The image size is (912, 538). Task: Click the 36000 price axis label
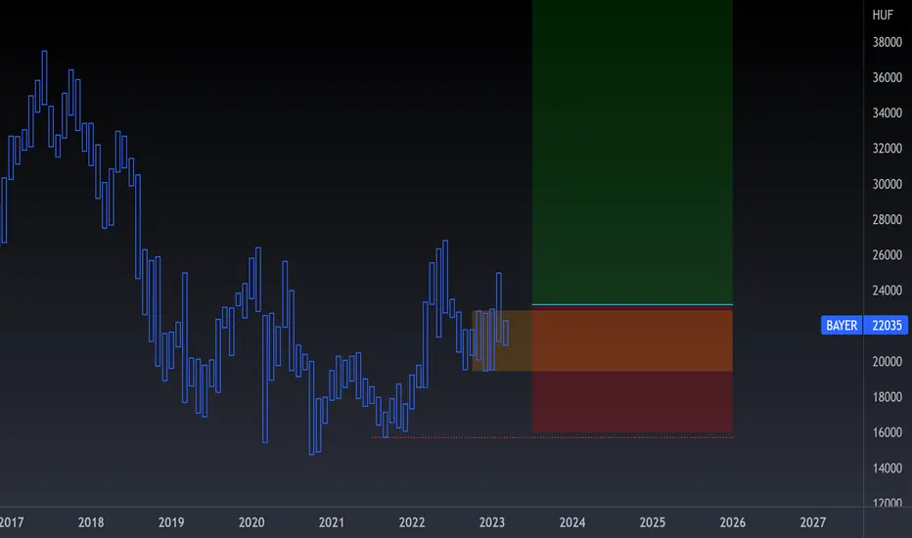pyautogui.click(x=887, y=77)
